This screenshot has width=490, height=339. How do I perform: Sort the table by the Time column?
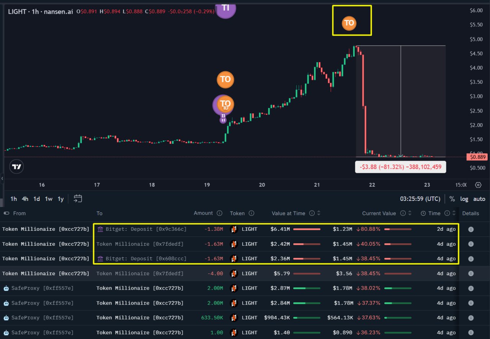pyautogui.click(x=454, y=213)
